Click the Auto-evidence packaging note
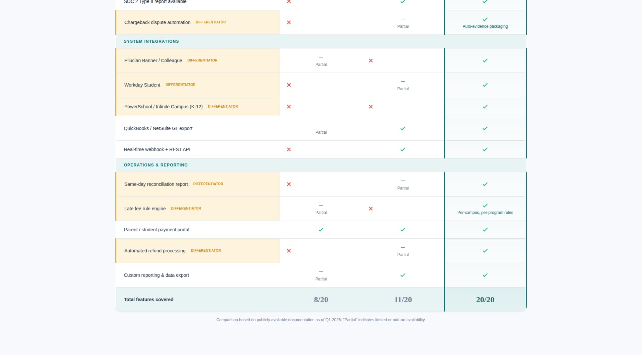The width and height of the screenshot is (642, 361). click(485, 26)
